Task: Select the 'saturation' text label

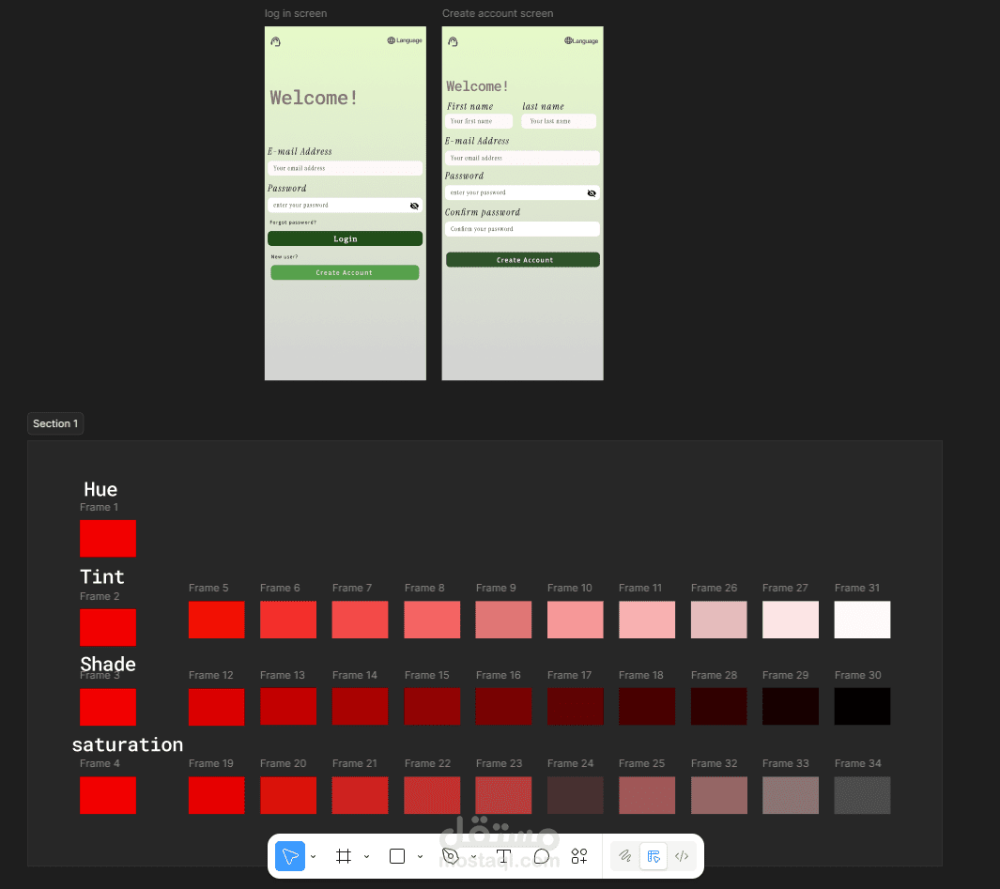Action: pos(128,744)
